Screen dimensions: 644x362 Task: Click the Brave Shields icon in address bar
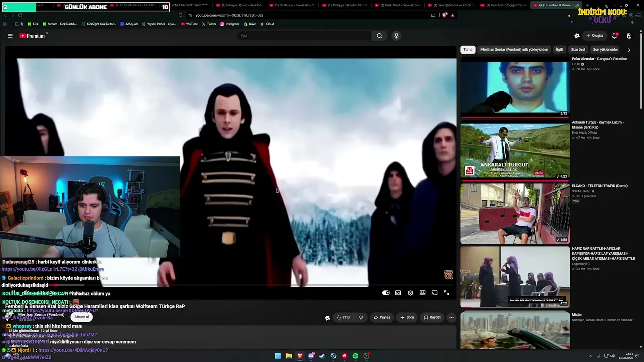(x=445, y=15)
